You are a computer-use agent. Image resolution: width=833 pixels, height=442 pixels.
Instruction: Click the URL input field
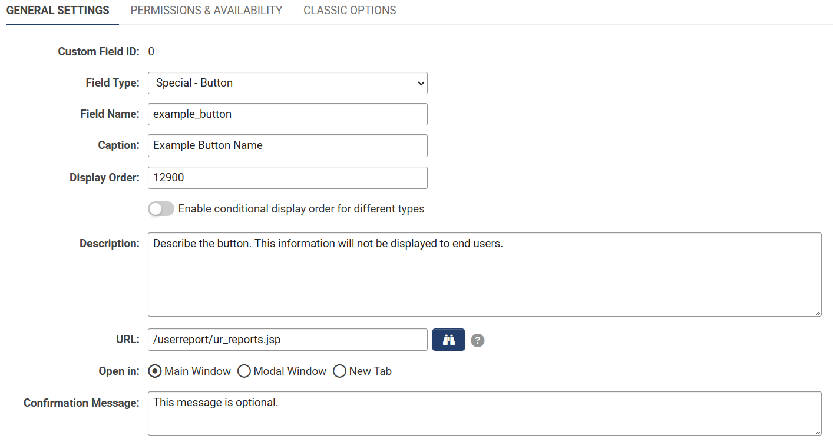tap(287, 340)
